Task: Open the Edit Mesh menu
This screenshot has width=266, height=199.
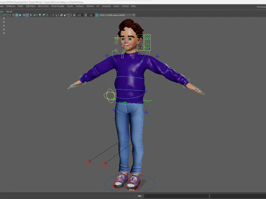Action: 30,6
